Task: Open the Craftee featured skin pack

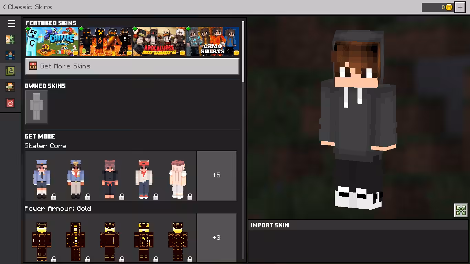Action: (52, 42)
